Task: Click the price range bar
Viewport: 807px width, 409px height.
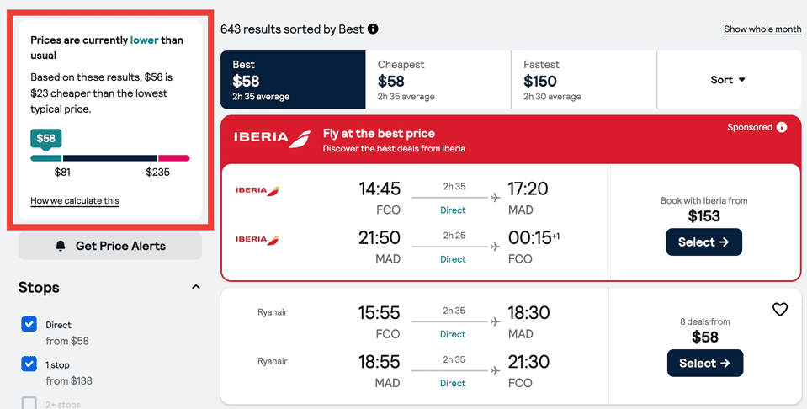Action: tap(110, 158)
